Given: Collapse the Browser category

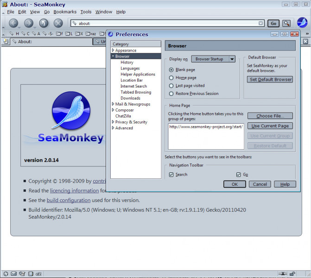Looking at the screenshot, I should coord(113,56).
